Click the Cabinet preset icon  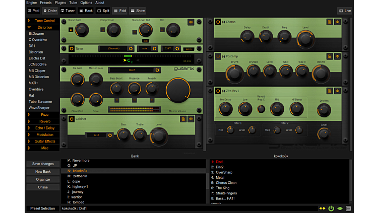pyautogui.click(x=183, y=119)
